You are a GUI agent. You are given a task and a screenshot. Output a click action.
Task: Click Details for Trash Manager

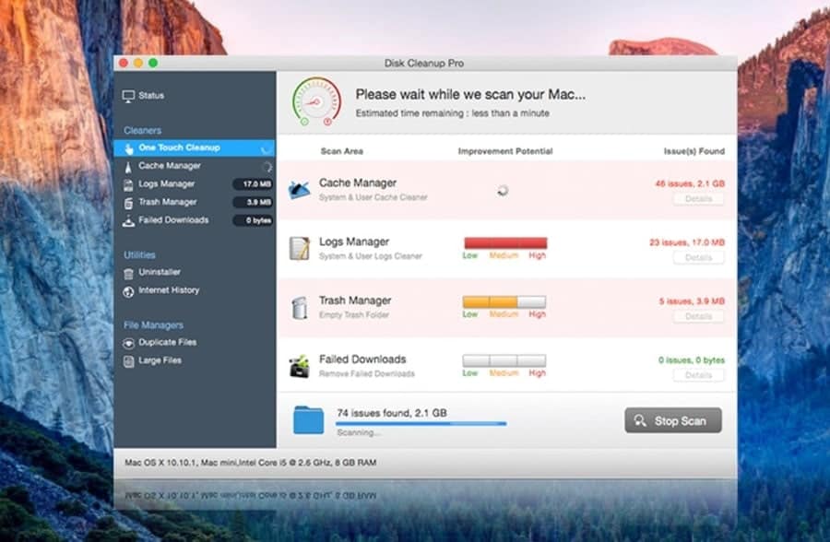tap(698, 316)
